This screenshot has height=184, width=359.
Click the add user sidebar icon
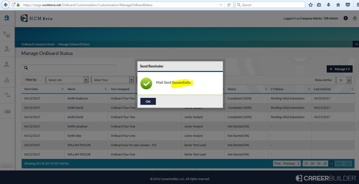(7, 49)
